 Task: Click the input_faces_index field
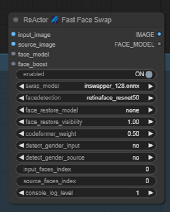coord(86,169)
